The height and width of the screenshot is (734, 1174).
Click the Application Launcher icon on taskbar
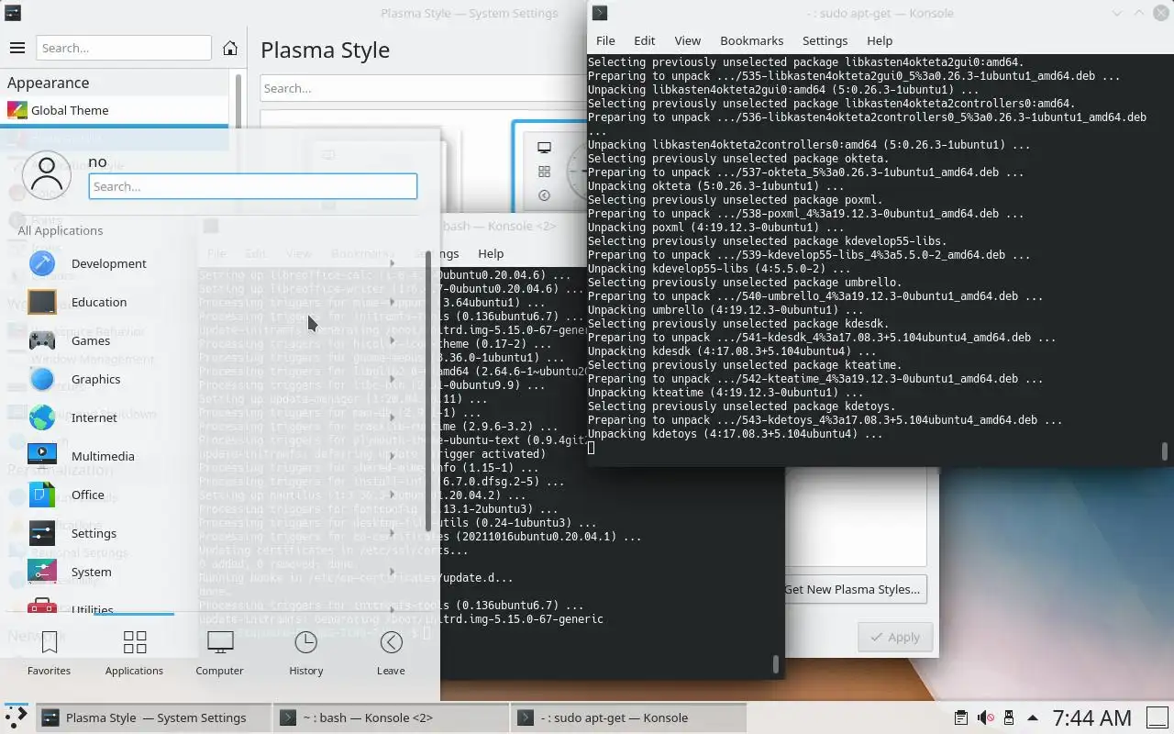tap(16, 717)
